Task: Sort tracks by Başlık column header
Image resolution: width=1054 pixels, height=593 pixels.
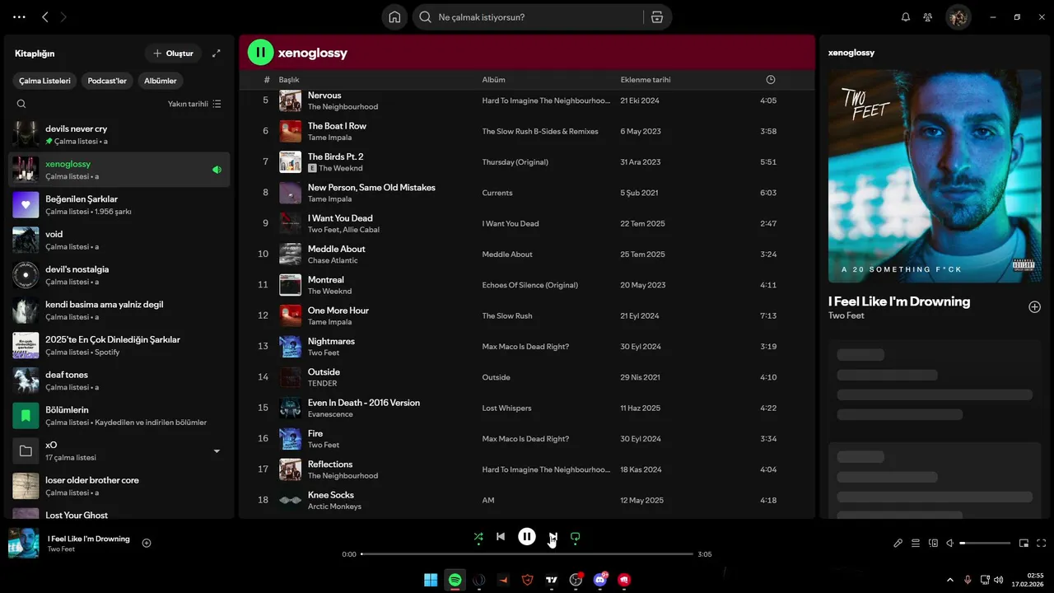Action: 289,80
